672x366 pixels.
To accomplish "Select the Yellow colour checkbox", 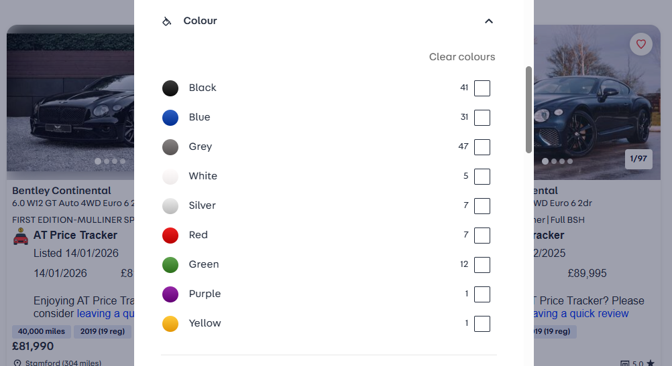I will 482,324.
